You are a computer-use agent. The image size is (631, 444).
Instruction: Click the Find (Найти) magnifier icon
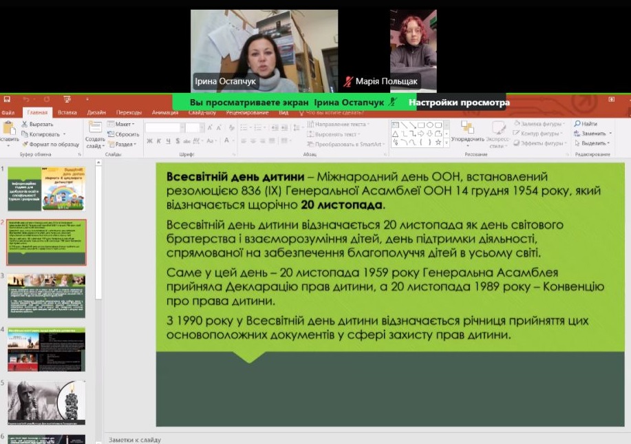[576, 124]
